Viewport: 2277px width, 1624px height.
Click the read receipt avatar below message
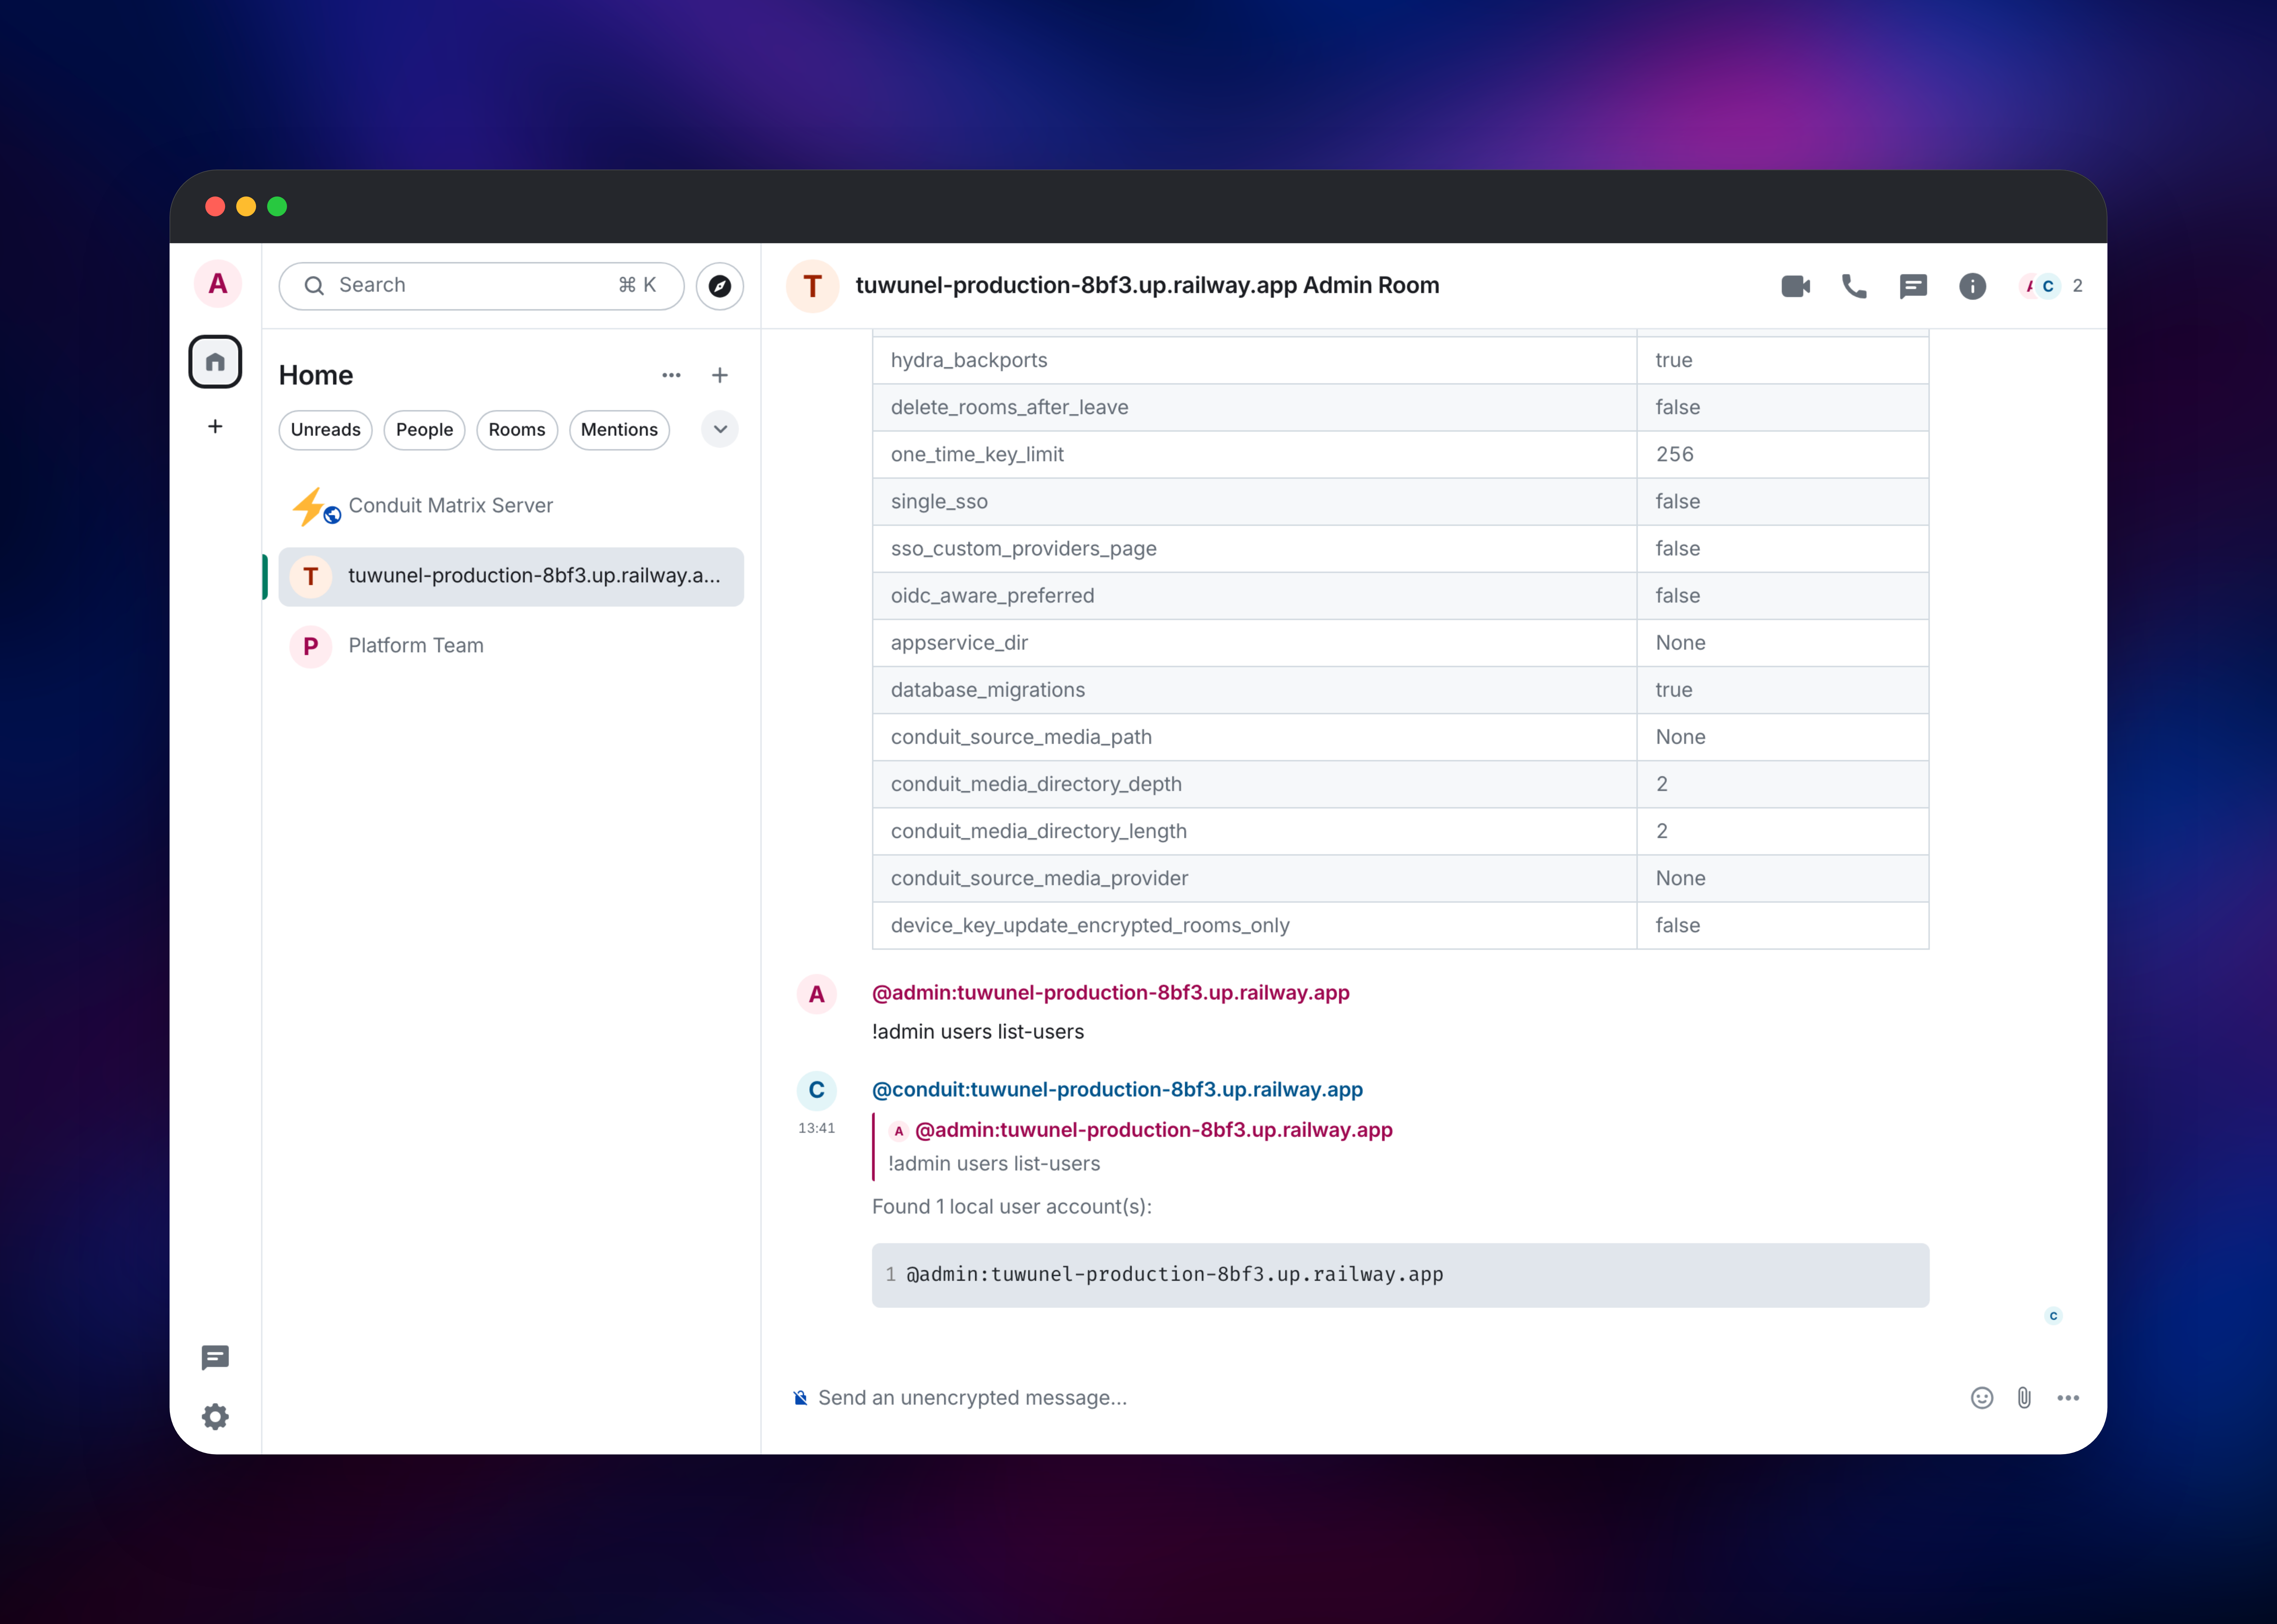(x=2053, y=1316)
